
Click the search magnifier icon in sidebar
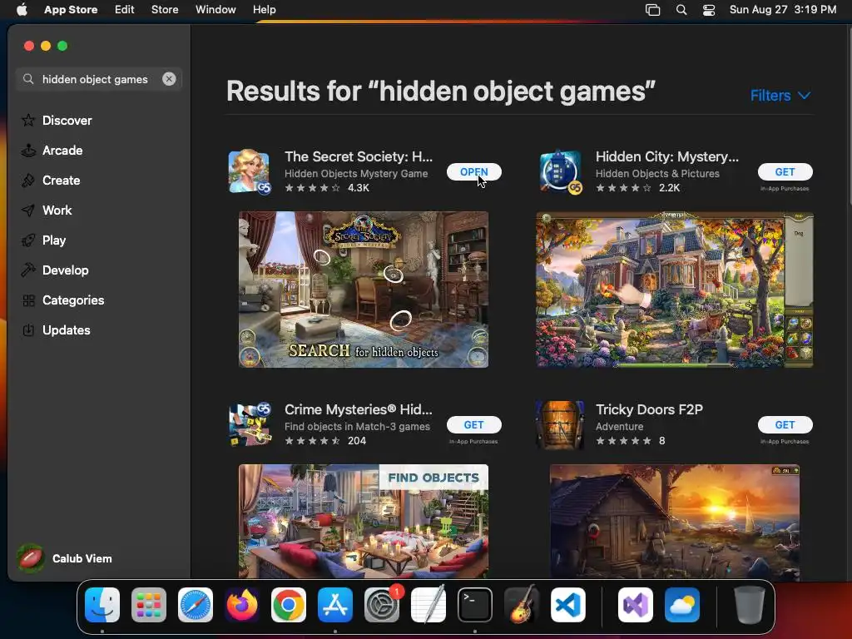pos(28,79)
